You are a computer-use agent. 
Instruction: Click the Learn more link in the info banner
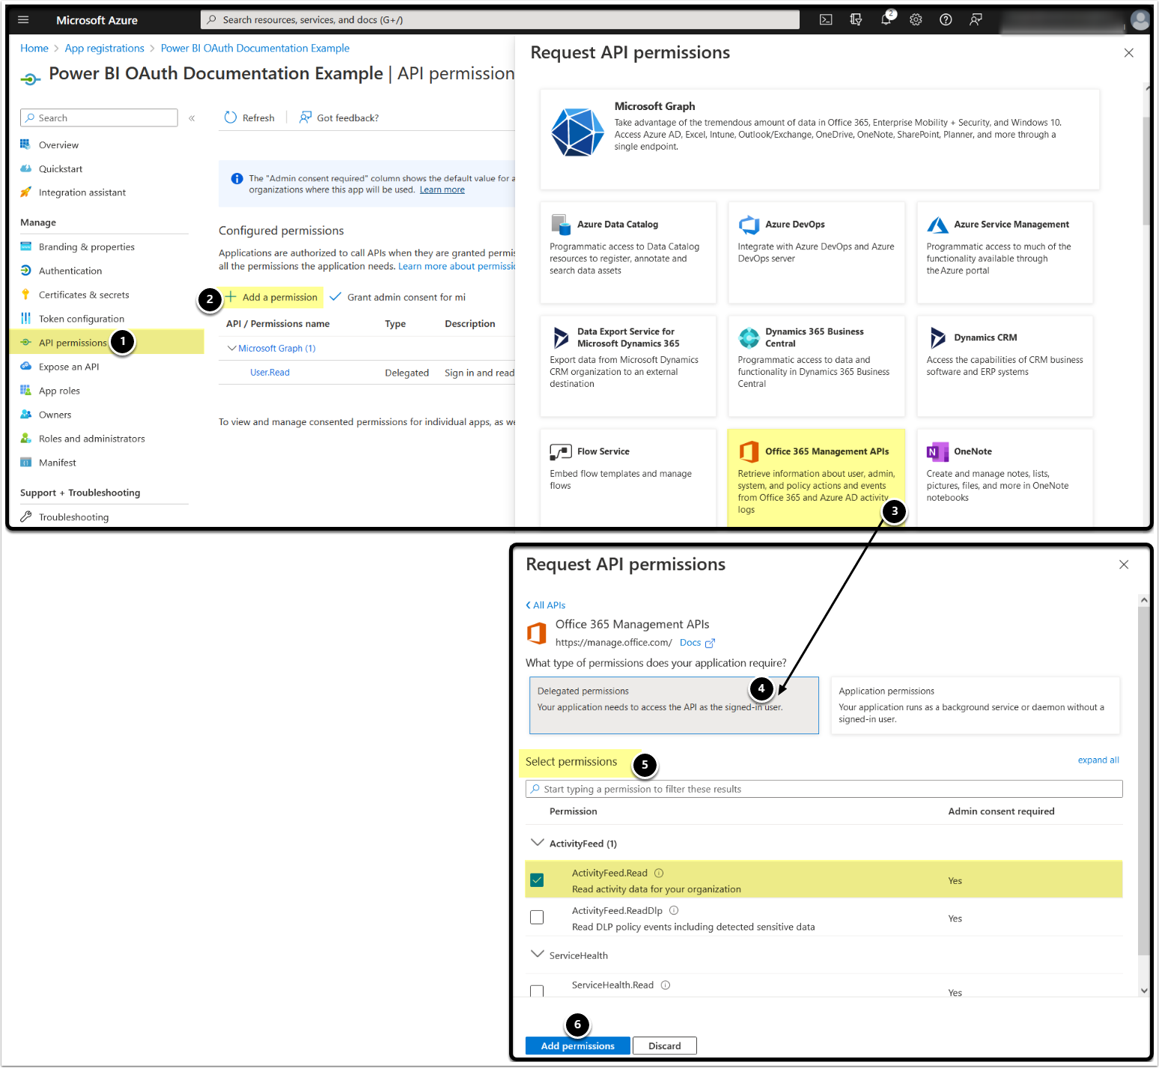[442, 190]
